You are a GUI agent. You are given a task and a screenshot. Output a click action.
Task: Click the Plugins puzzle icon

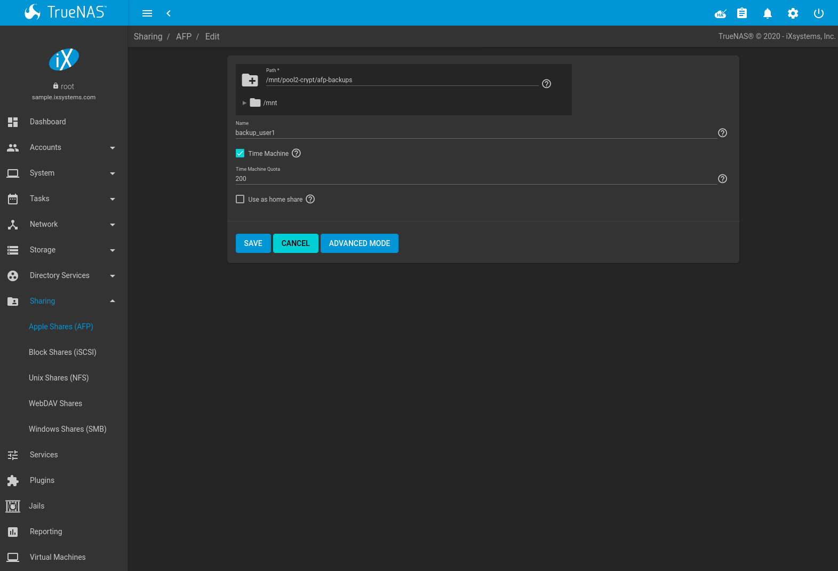click(13, 480)
